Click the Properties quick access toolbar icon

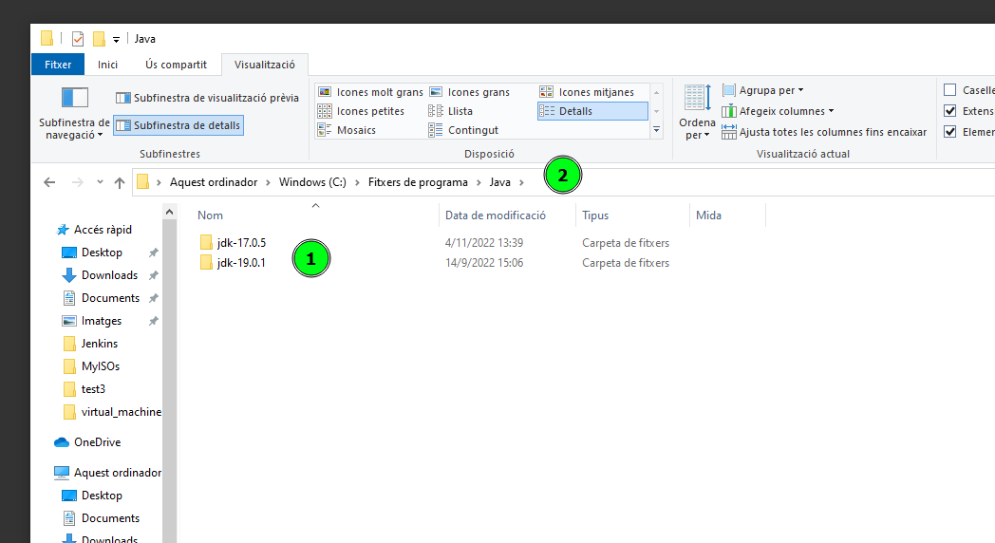78,39
